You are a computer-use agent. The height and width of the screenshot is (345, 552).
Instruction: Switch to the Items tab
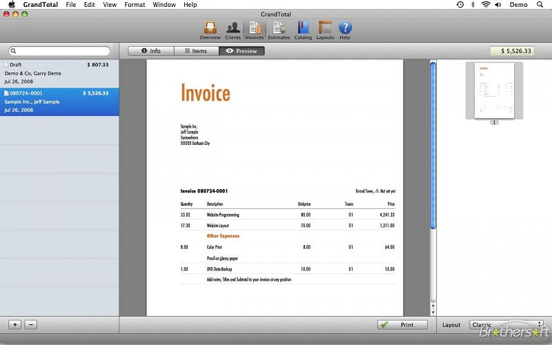(x=196, y=51)
